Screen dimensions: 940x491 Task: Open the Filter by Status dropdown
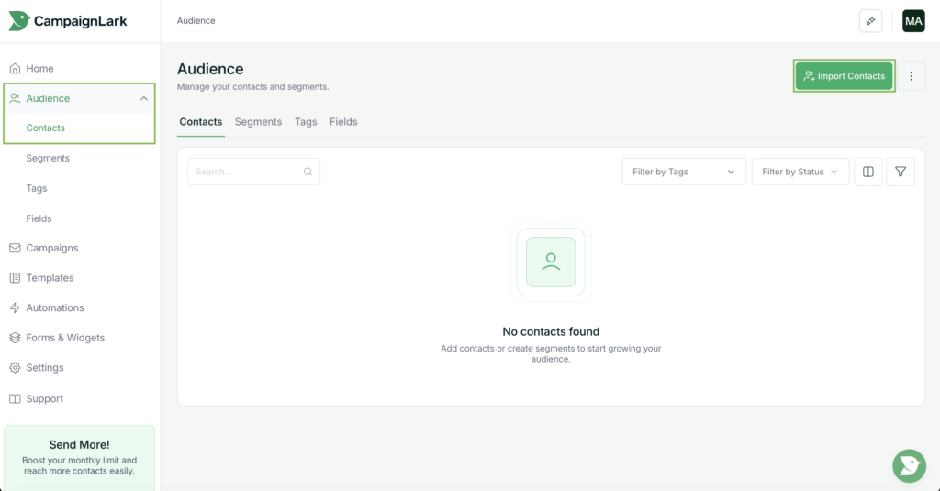click(x=800, y=172)
